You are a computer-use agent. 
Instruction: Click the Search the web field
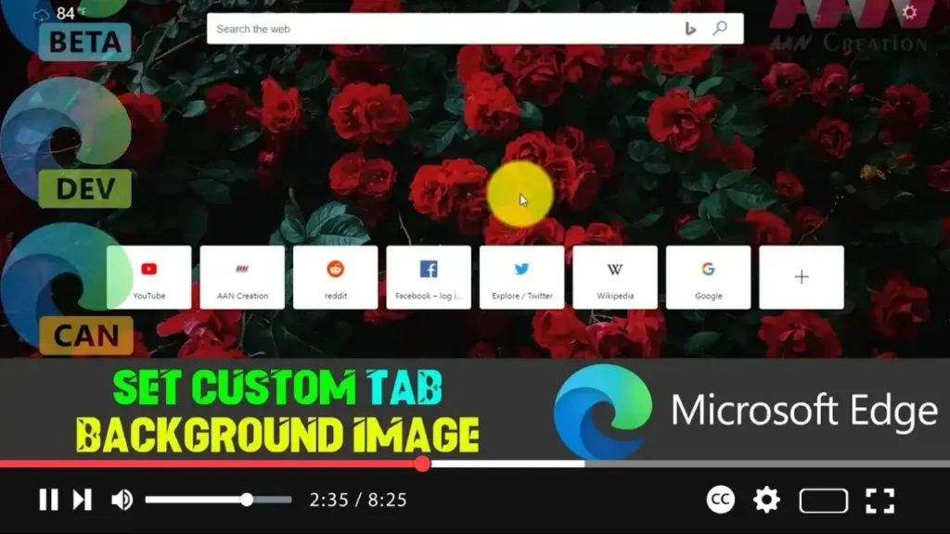pyautogui.click(x=436, y=29)
